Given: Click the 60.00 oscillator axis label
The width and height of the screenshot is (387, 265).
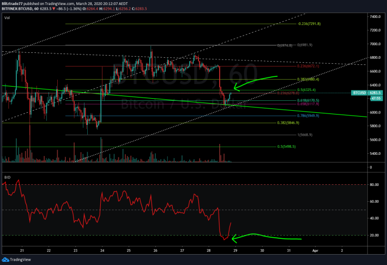Looking at the screenshot, I should (374, 201).
